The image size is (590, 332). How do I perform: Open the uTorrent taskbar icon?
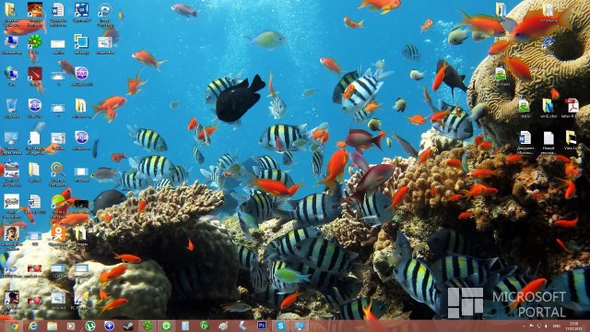click(x=90, y=326)
